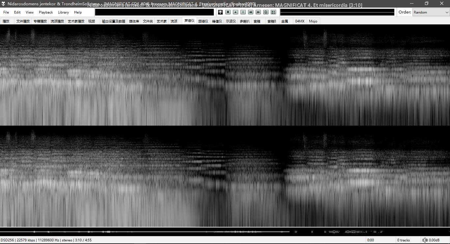Switch to the 媒体库 tab
This screenshot has height=244, width=450.
(134, 21)
